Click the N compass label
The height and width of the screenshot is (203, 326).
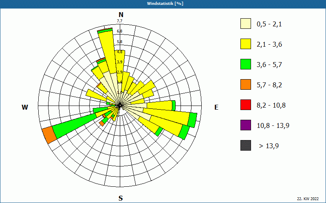[x=121, y=15]
